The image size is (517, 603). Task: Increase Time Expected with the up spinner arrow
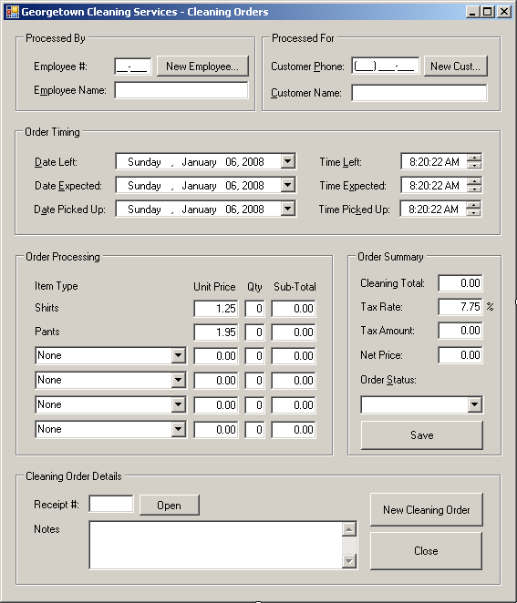point(474,181)
